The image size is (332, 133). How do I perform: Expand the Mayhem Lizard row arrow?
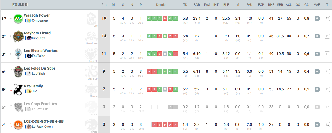click(11, 36)
